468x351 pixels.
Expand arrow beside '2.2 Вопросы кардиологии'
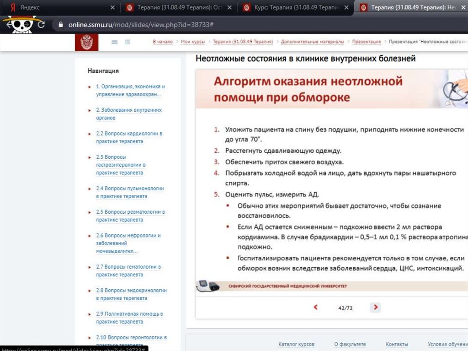point(90,134)
